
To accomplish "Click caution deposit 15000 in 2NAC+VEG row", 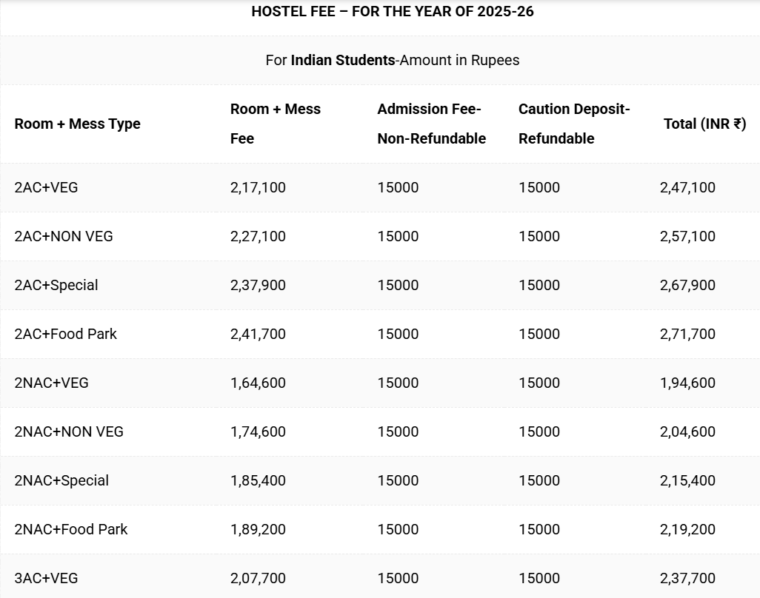I will [539, 383].
